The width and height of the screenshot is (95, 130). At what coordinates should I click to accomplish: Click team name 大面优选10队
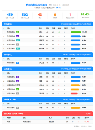(11, 85)
